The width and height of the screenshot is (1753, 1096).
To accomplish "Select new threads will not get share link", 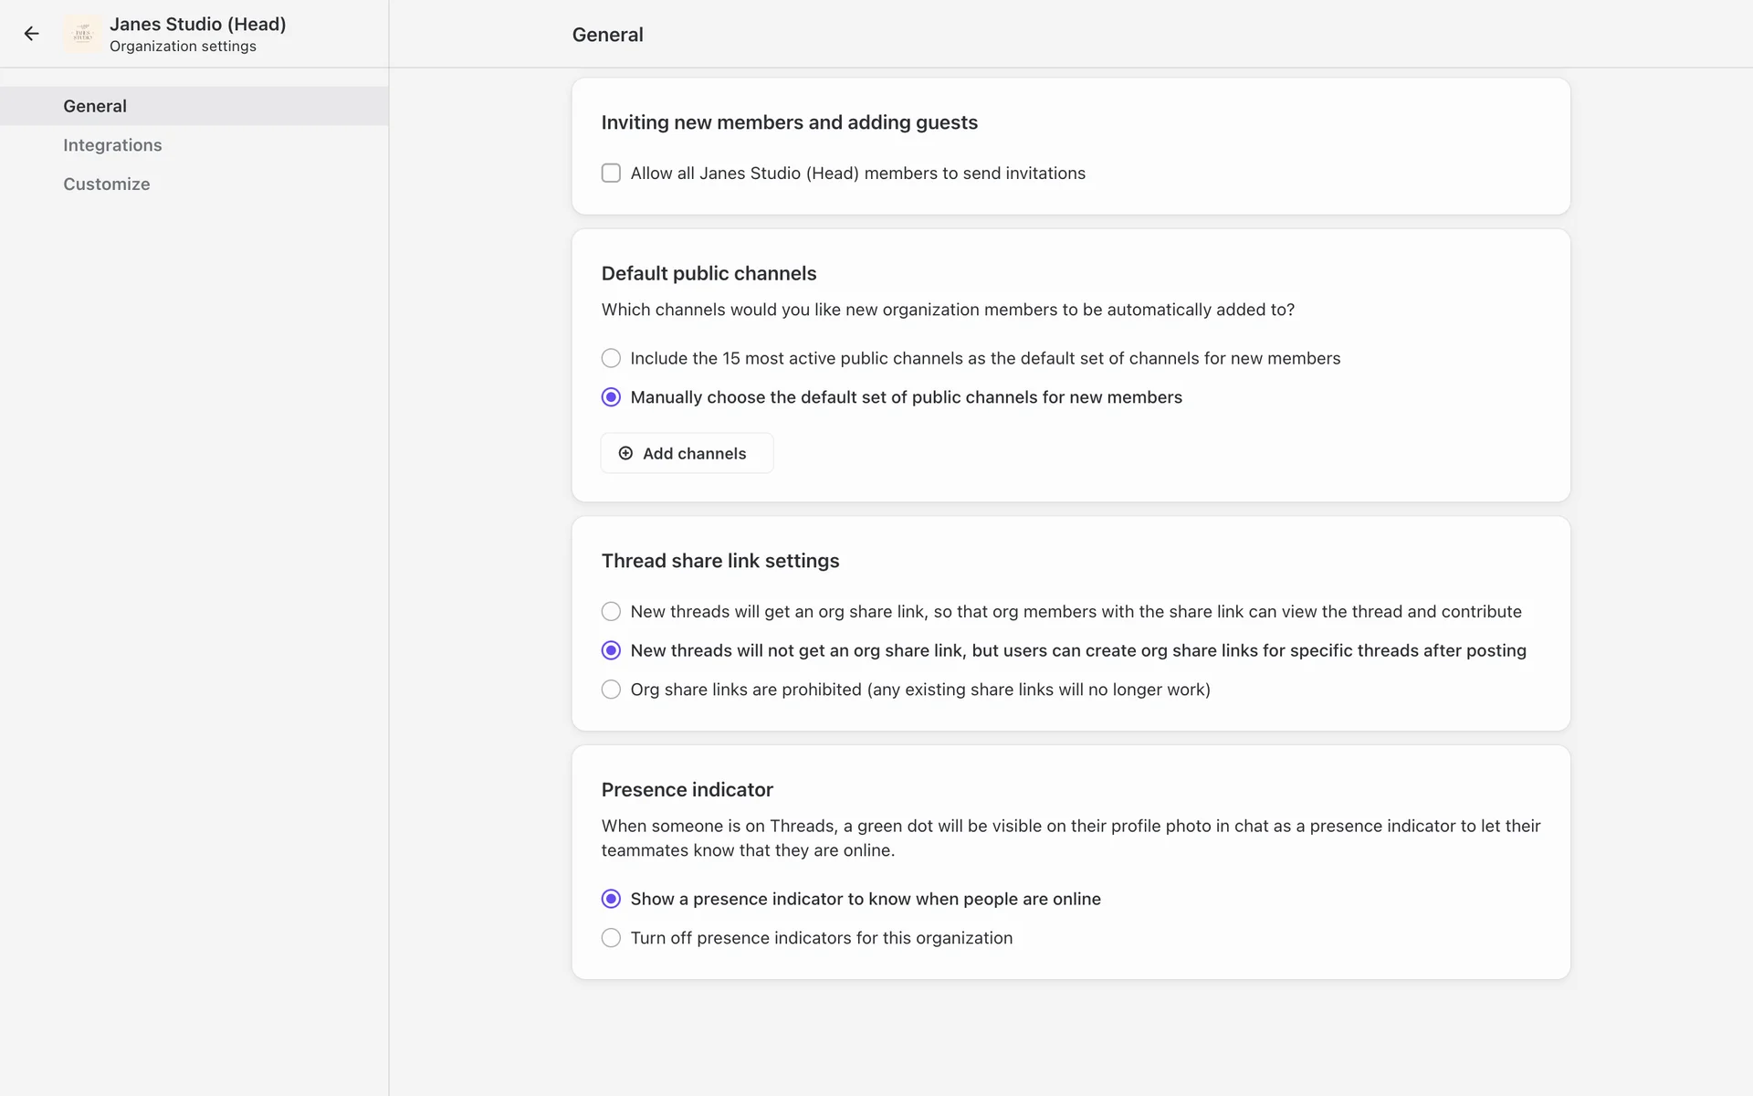I will 611,650.
